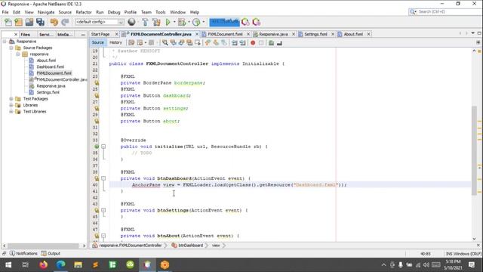The width and height of the screenshot is (483, 272).
Task: Collapse the initialize method code fold
Action: click(103, 147)
